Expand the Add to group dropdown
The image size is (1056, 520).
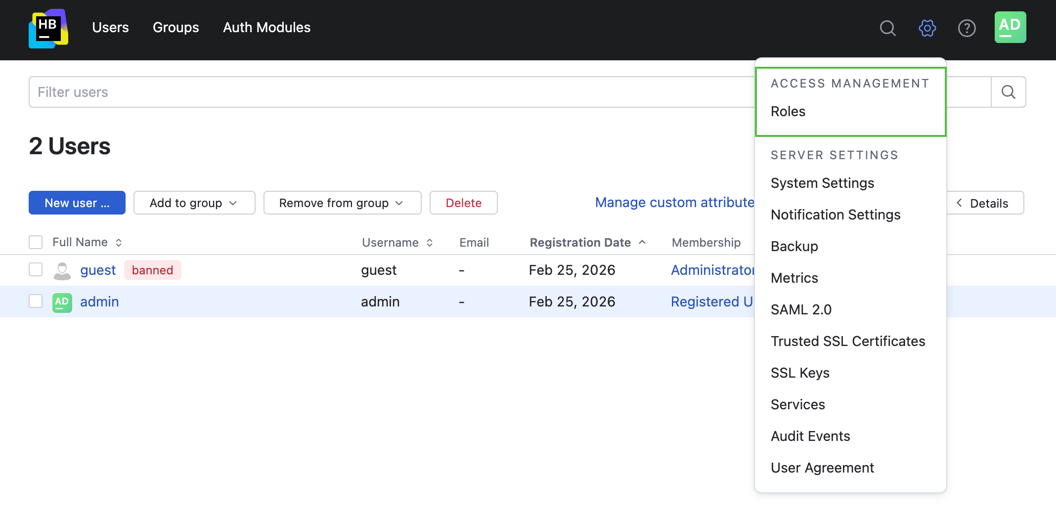coord(194,203)
